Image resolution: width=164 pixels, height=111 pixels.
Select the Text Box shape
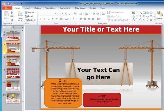(x=134, y=13)
